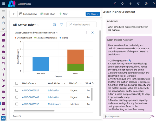
Task: Click Medium priority cell
Action: coord(75,104)
